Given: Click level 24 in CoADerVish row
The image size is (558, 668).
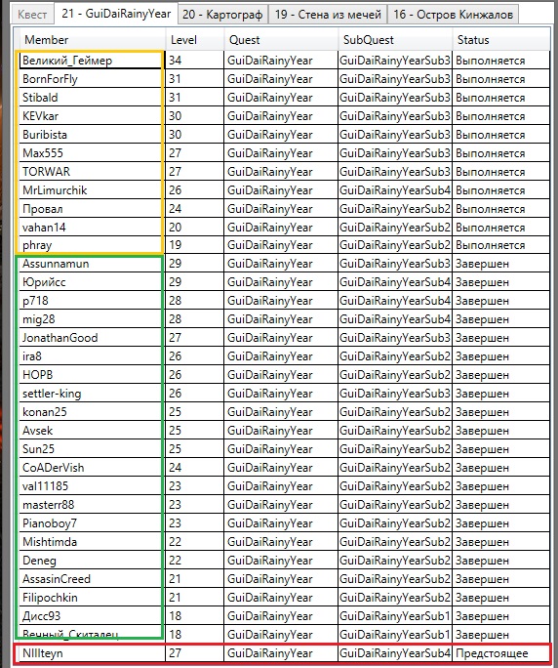Looking at the screenshot, I should pyautogui.click(x=194, y=468).
